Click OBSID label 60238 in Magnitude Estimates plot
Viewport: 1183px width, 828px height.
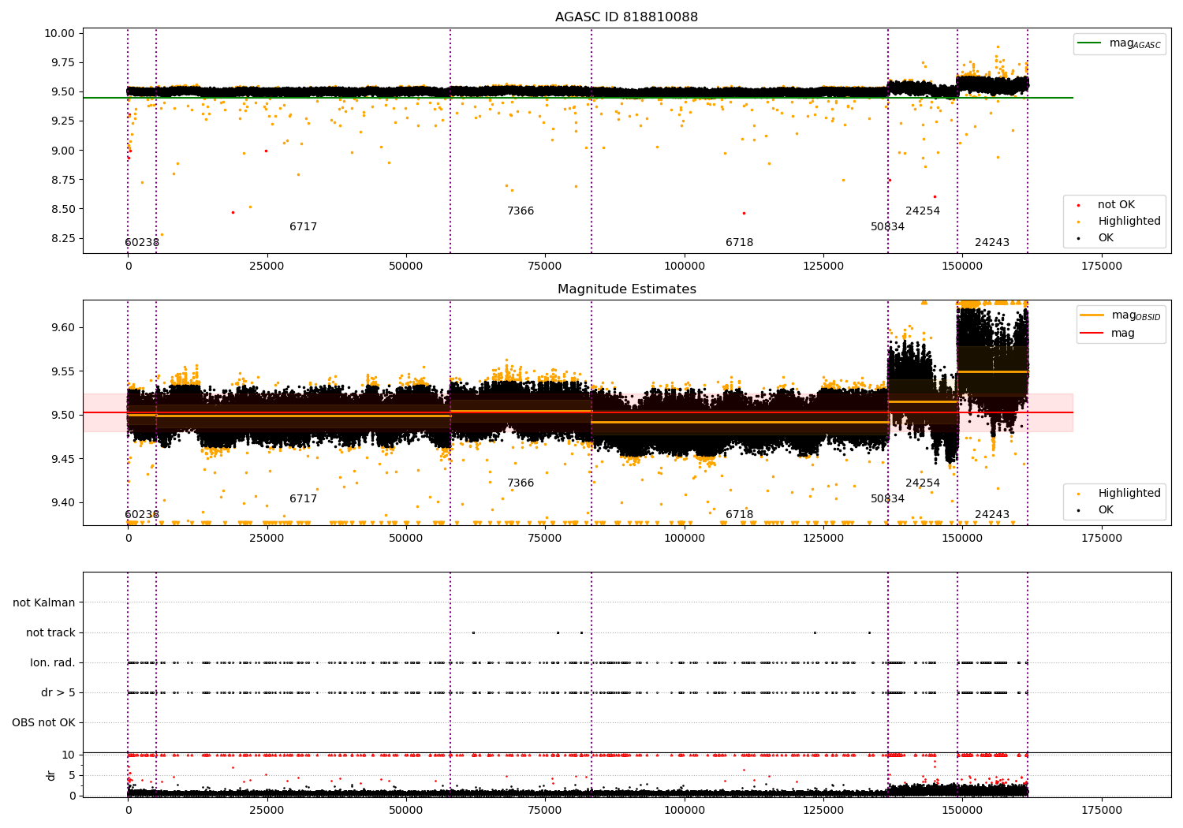[142, 515]
